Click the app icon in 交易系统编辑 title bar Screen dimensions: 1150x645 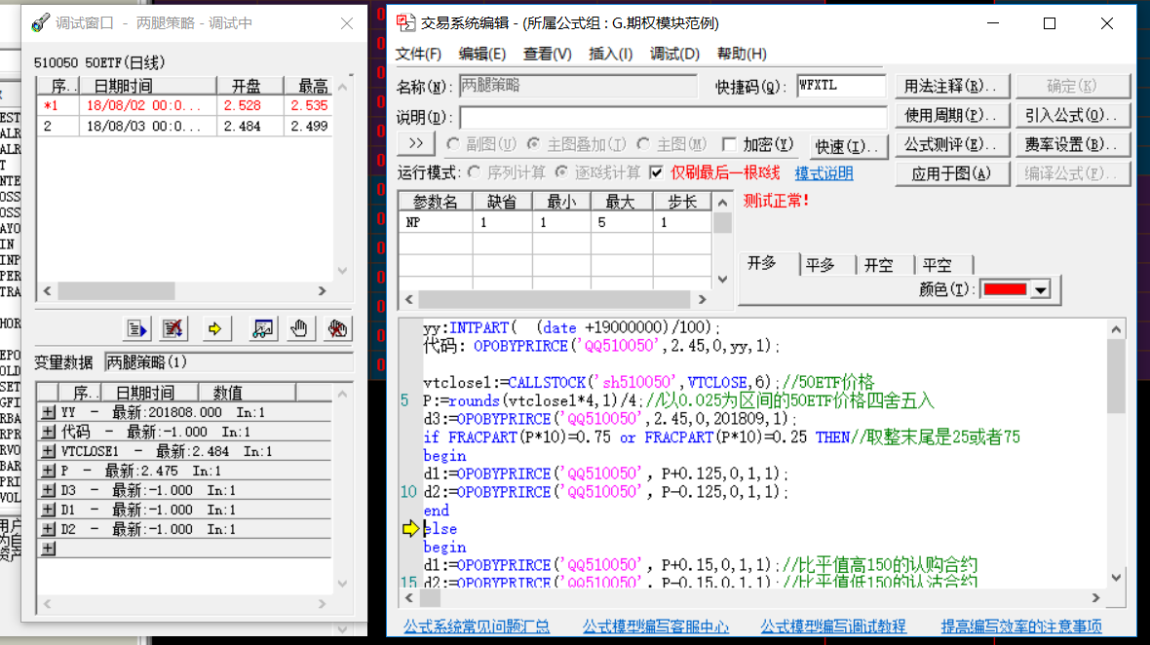405,22
